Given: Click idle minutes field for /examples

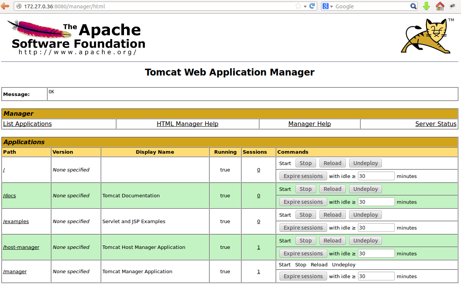Looking at the screenshot, I should (376, 228).
